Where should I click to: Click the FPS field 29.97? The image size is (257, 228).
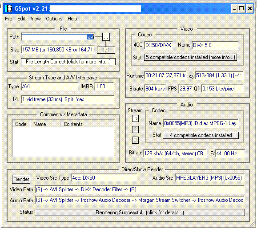click(186, 89)
